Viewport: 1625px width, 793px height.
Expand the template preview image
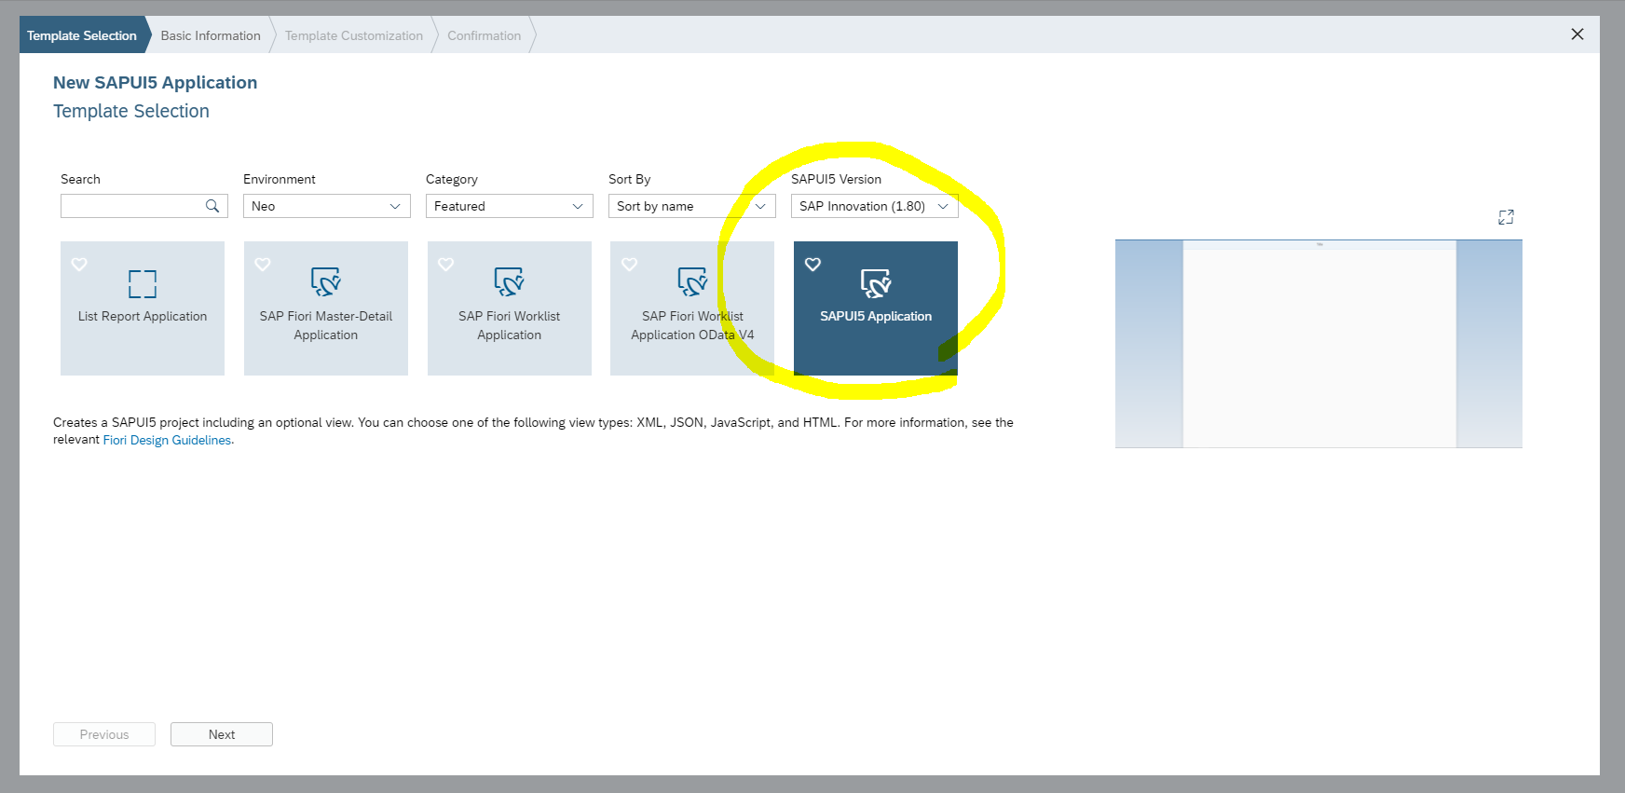1506,217
